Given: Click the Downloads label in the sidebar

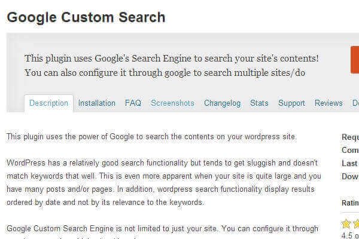Looking at the screenshot, I should pyautogui.click(x=350, y=176).
